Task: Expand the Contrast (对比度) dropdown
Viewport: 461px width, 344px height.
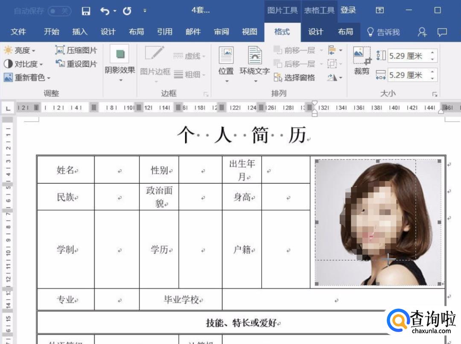Action: pos(23,64)
